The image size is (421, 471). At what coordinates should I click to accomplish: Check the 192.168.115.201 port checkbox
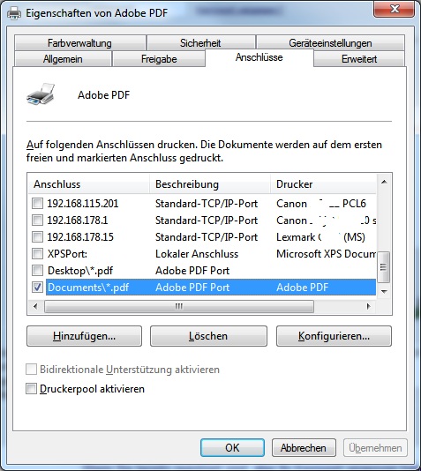[x=37, y=204]
